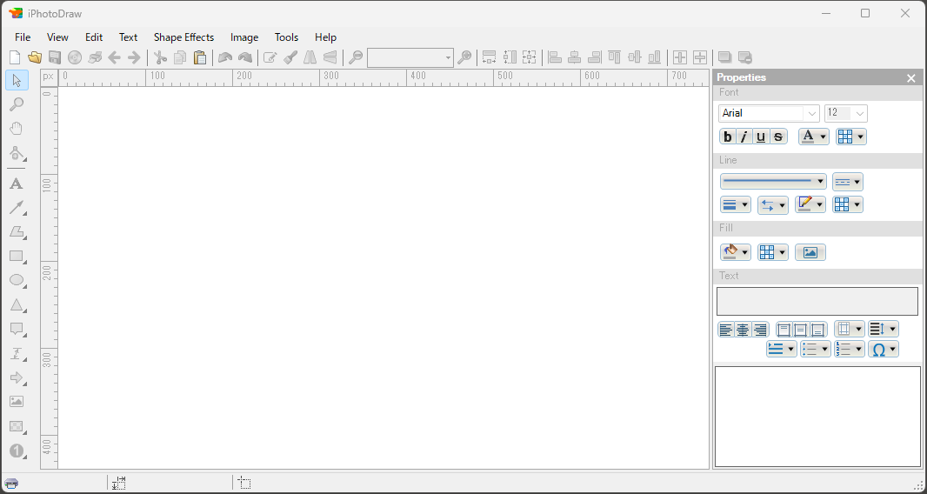Select the Triangle shape tool
Screen dimensions: 927x494
tap(17, 305)
